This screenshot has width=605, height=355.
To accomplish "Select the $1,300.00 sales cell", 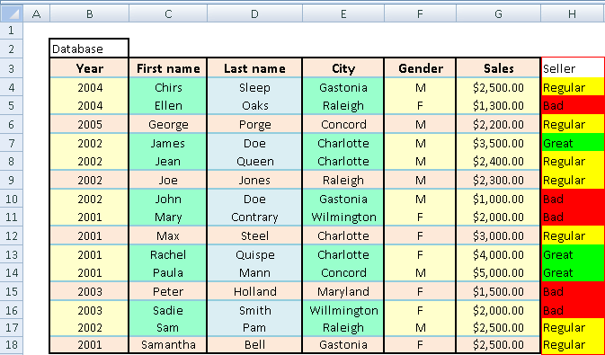I will pyautogui.click(x=498, y=105).
